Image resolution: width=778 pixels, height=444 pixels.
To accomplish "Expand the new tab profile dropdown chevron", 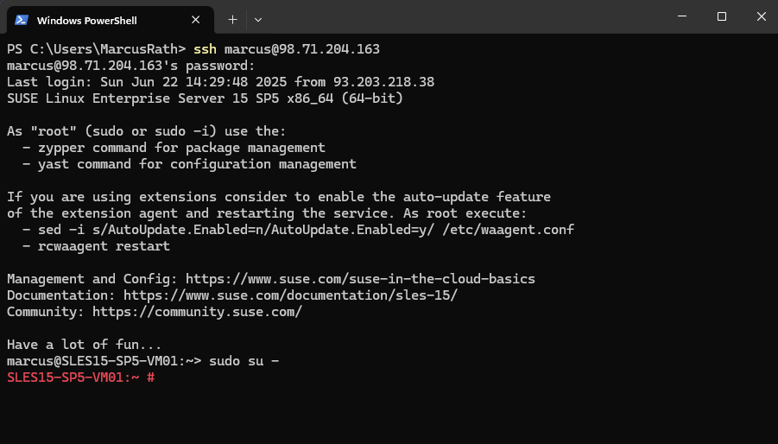I will 258,20.
